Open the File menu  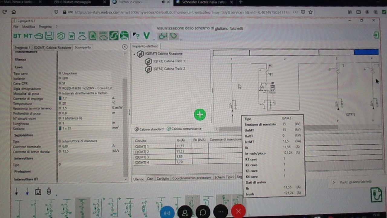16,27
